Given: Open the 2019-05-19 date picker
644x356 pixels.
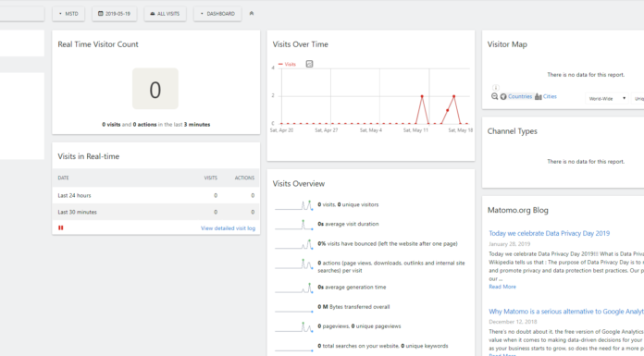Looking at the screenshot, I should 114,14.
